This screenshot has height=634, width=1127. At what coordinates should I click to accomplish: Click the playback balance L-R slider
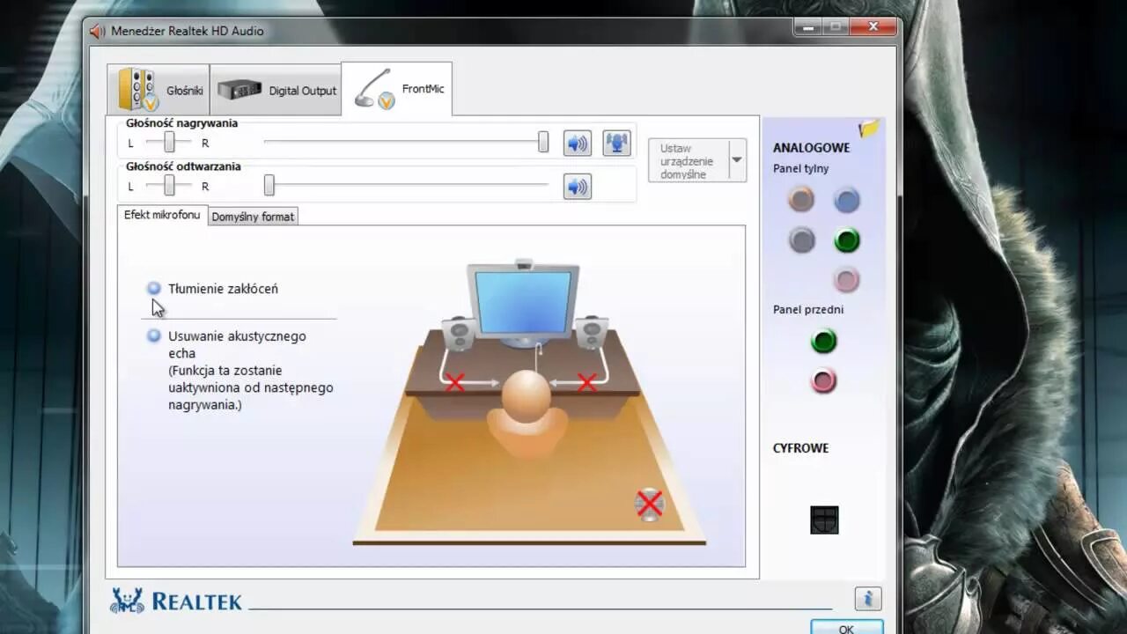(x=169, y=186)
